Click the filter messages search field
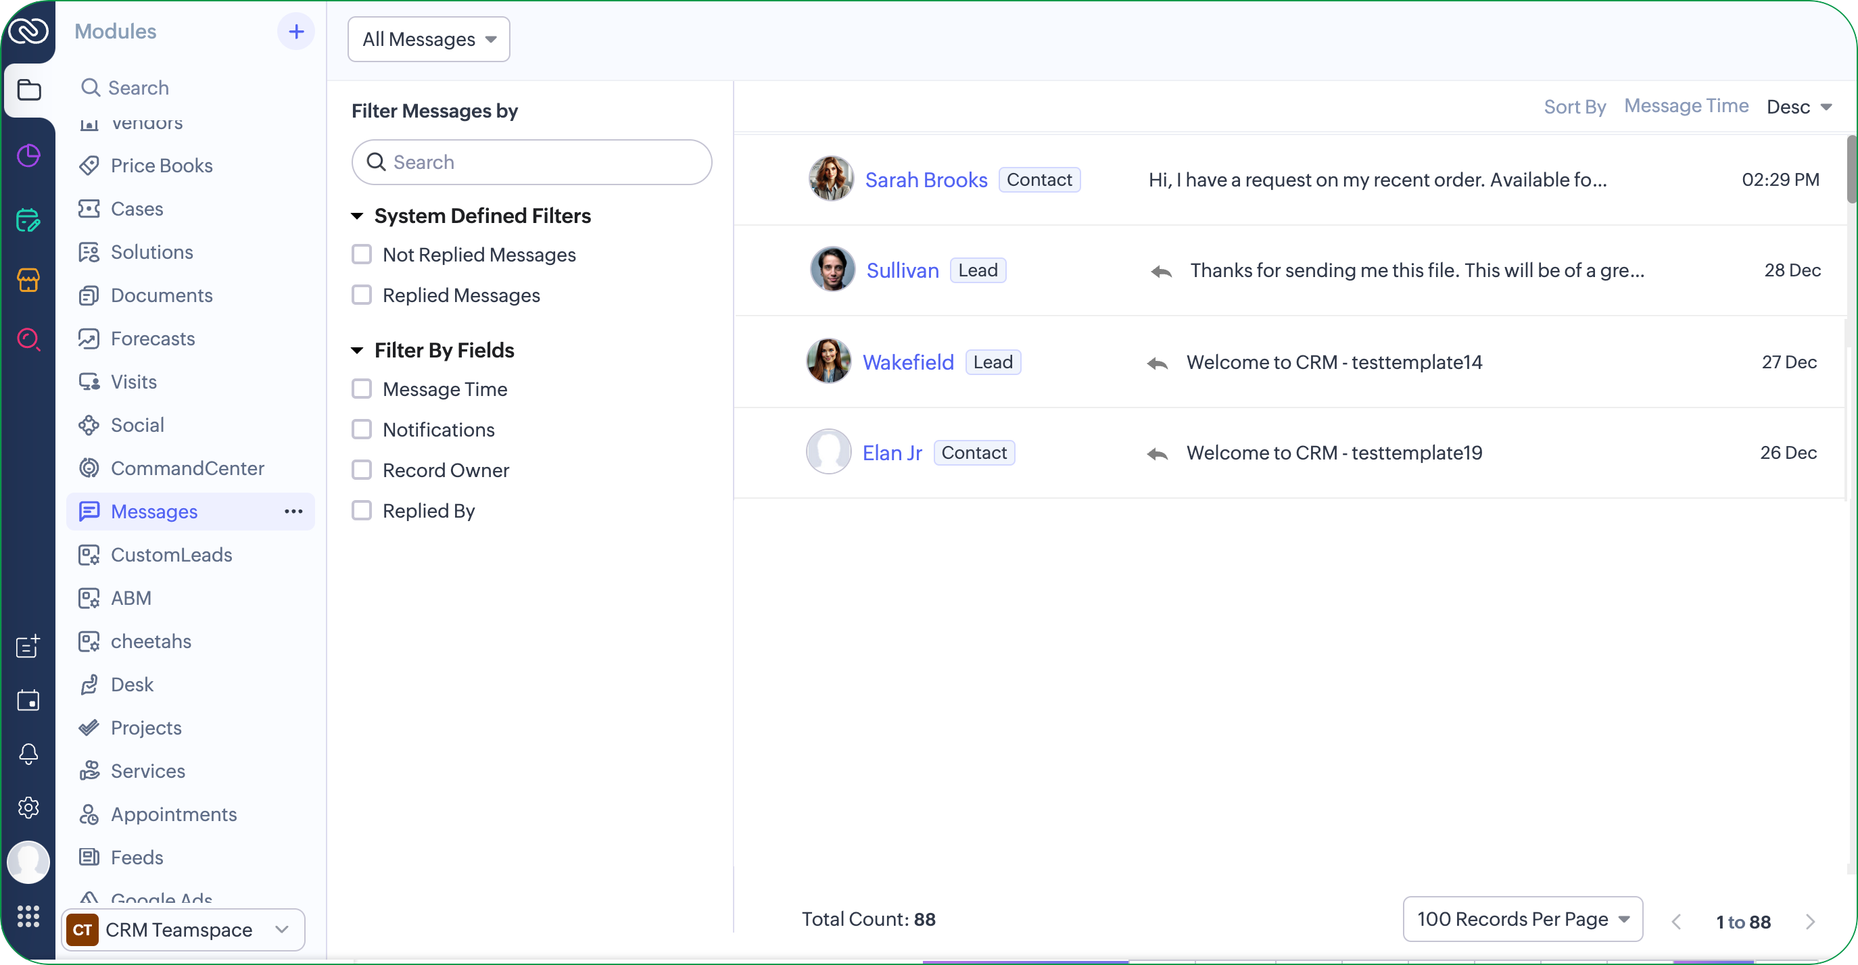1858x965 pixels. click(x=531, y=162)
